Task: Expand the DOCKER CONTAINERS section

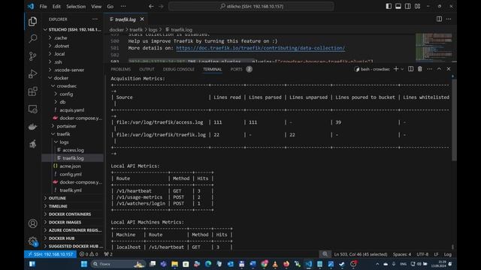Action: coord(70,214)
